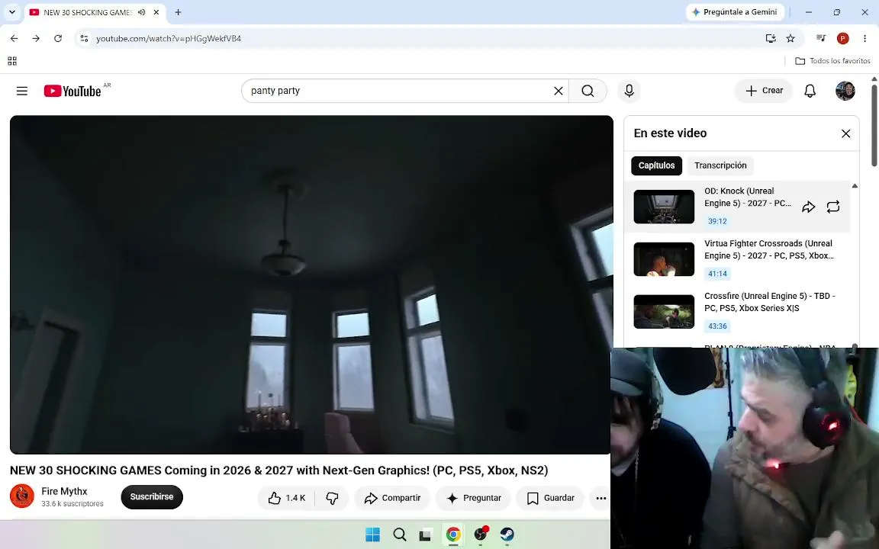Open the Chrome profile P avatar
This screenshot has height=549, width=879.
point(842,39)
